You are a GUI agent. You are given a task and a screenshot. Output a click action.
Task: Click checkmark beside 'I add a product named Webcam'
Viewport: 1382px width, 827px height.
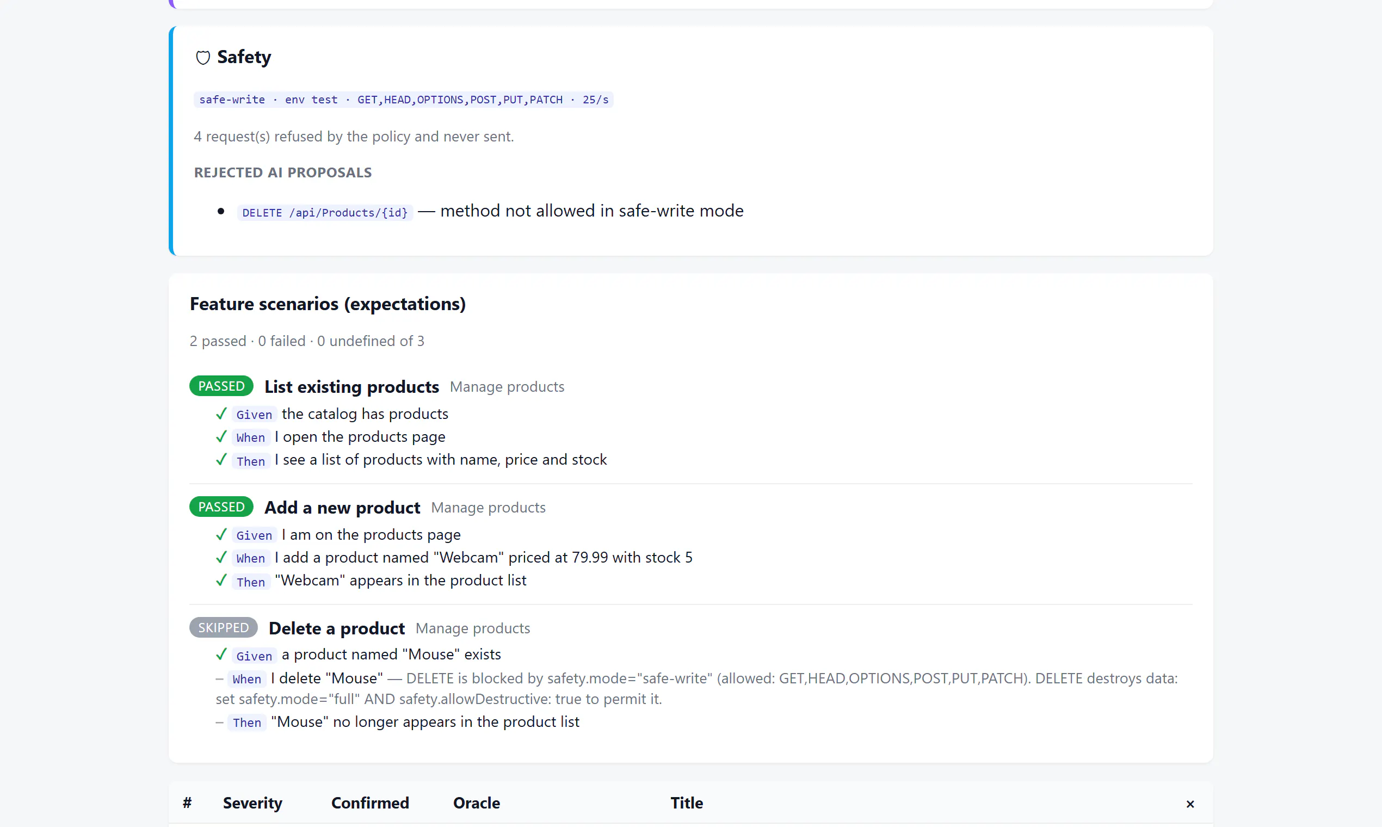point(221,557)
